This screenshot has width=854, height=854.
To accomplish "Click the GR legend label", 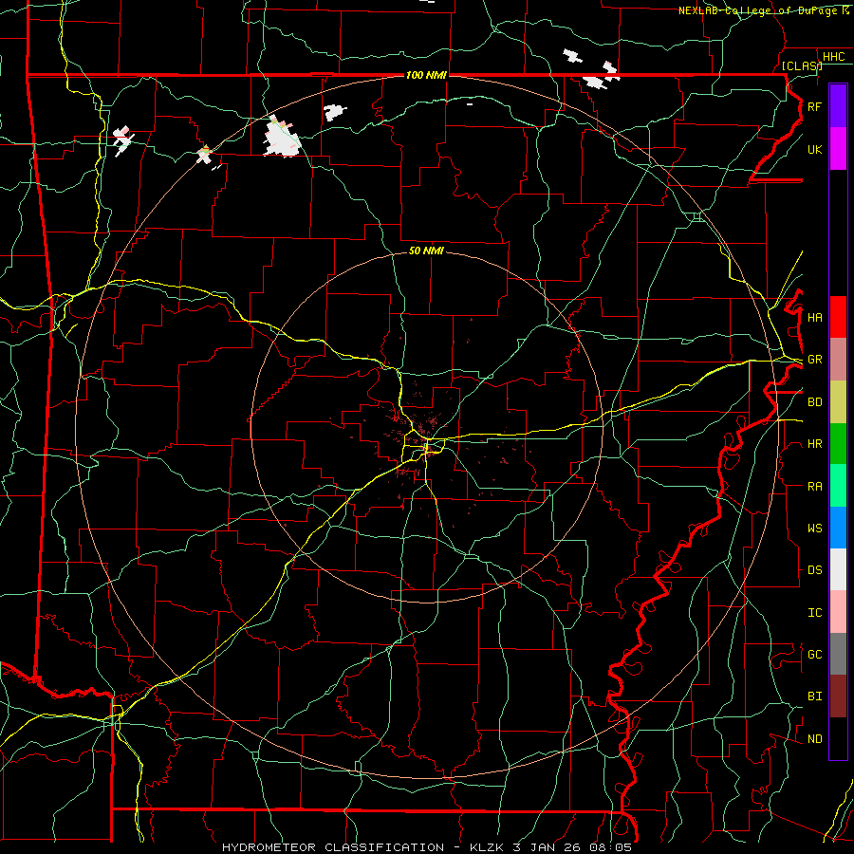I will (x=814, y=360).
